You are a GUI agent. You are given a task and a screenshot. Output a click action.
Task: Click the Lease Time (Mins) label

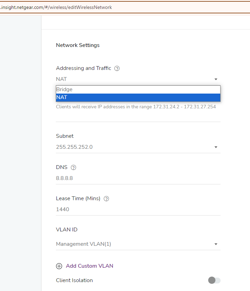pos(78,198)
